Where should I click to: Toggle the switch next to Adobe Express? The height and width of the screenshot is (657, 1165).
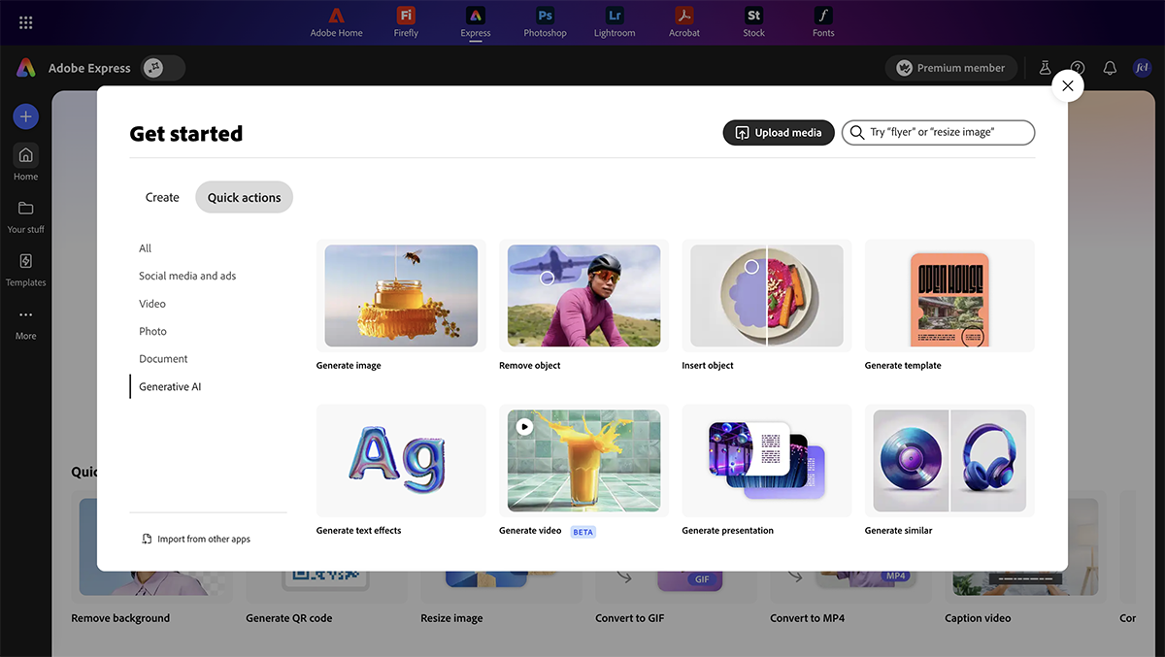click(162, 68)
